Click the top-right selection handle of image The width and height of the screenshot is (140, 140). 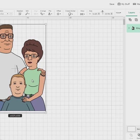[46, 24]
